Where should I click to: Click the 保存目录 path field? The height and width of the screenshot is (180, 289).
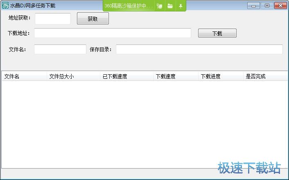[199, 49]
